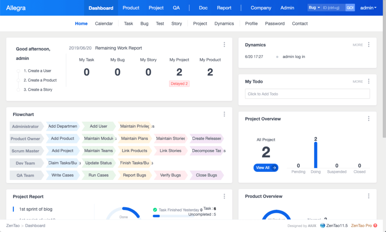Open the Dynamics panel kebab menu
Viewport: 386px width, 232px height.
tap(368, 44)
